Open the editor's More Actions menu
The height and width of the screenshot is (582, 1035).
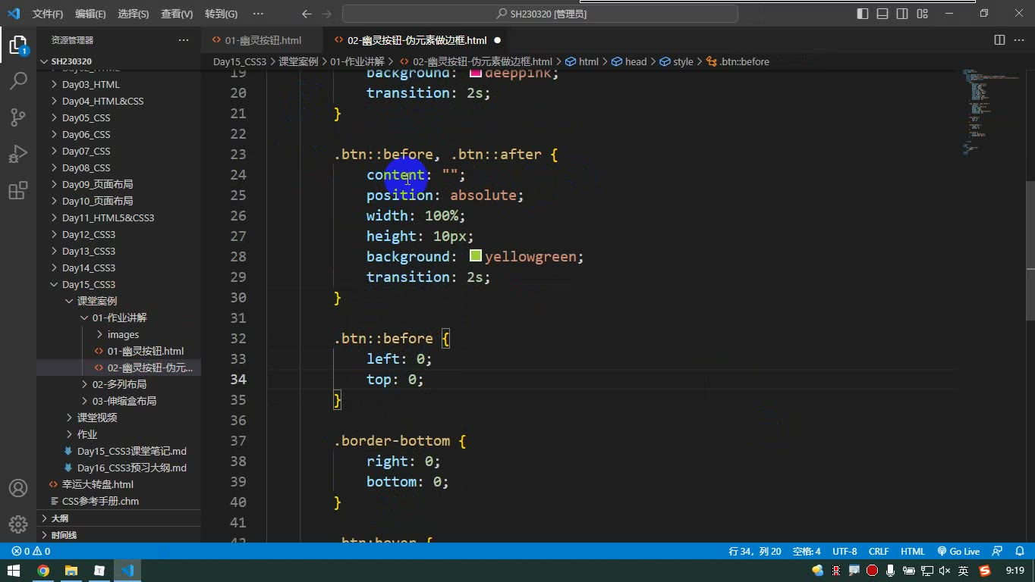[1019, 40]
